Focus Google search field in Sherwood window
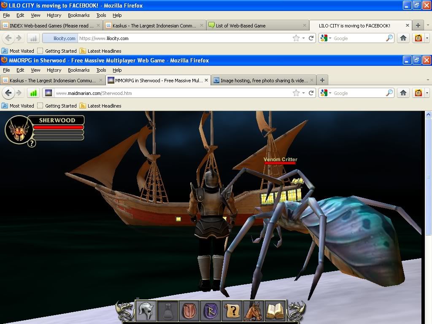Viewport: 432px width, 324px height. [359, 93]
